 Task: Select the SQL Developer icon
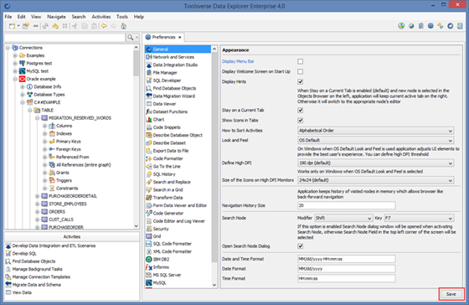149,80
